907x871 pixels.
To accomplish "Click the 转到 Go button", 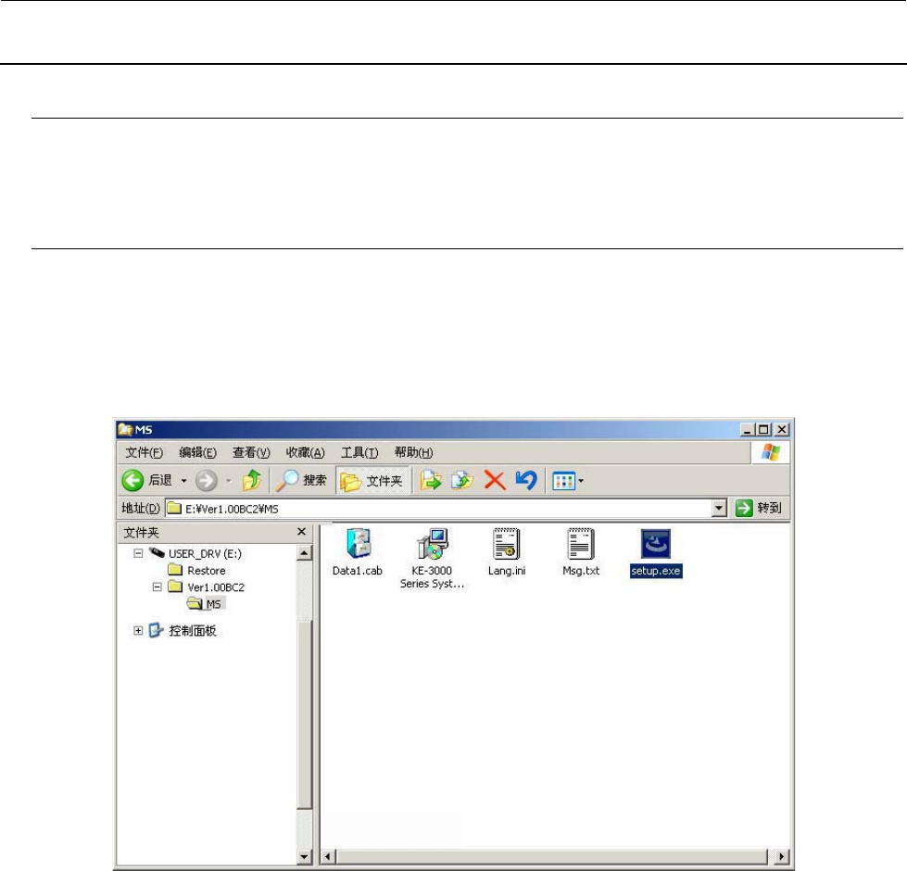I will point(759,508).
